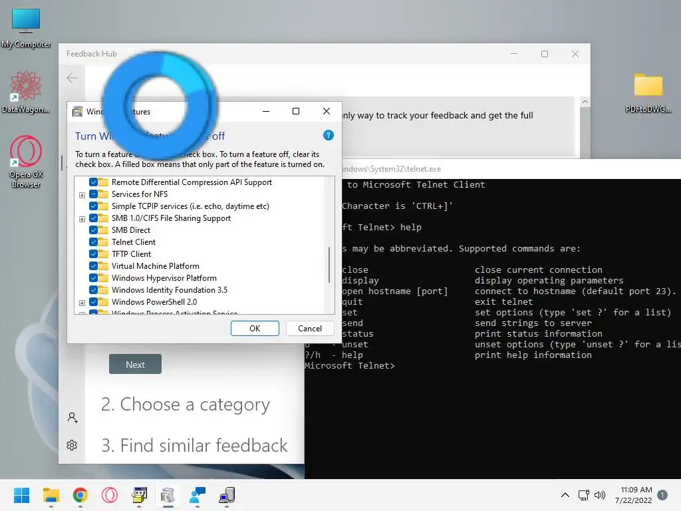The width and height of the screenshot is (681, 511).
Task: Click 3. Find similar feedback heading
Action: (x=194, y=445)
